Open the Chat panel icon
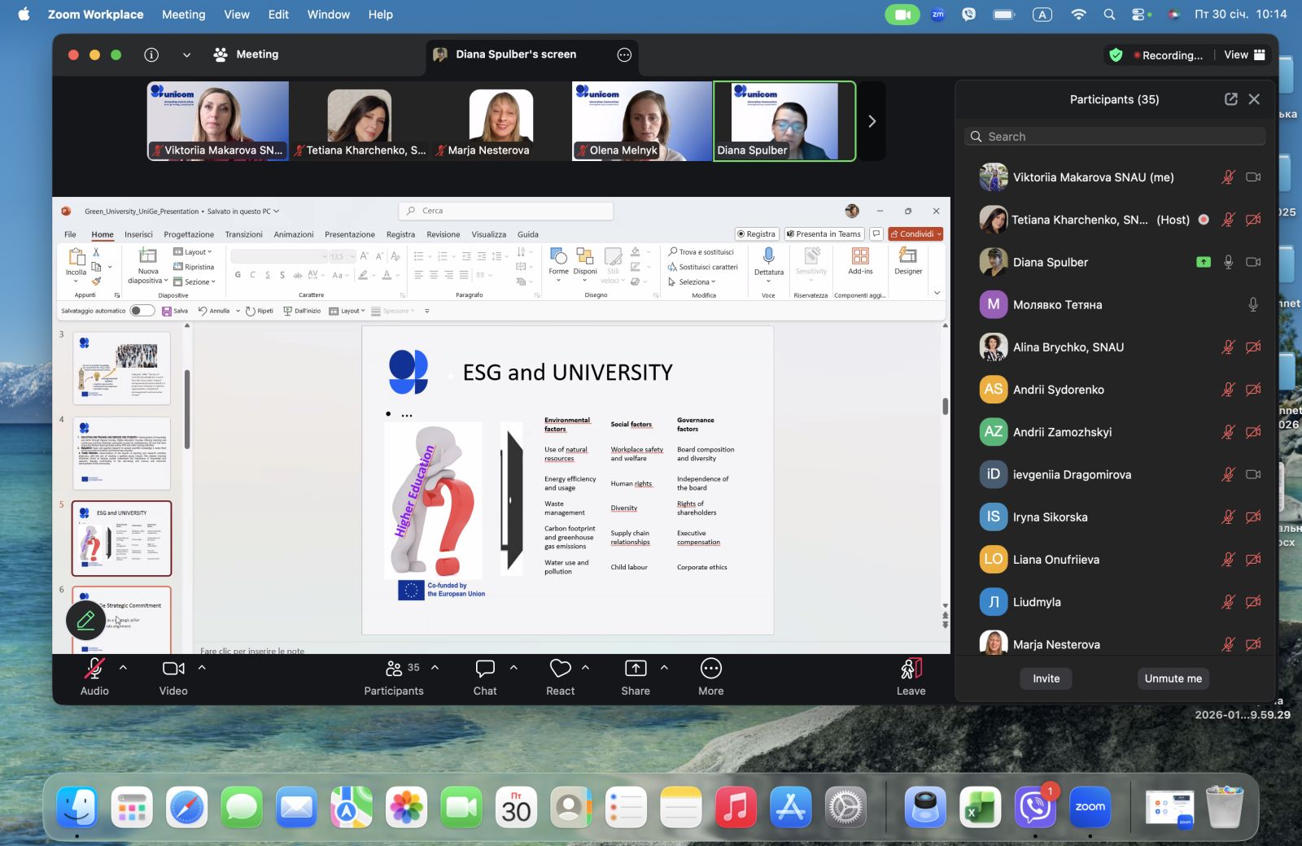The image size is (1302, 846). click(485, 669)
